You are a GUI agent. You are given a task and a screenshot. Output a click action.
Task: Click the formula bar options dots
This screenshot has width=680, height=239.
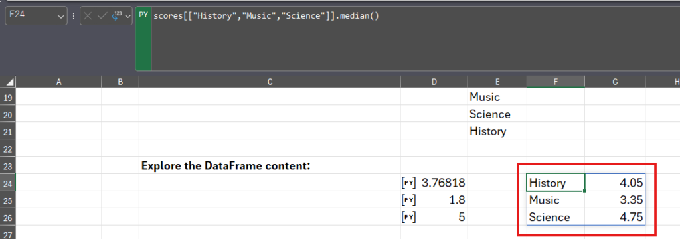point(74,16)
